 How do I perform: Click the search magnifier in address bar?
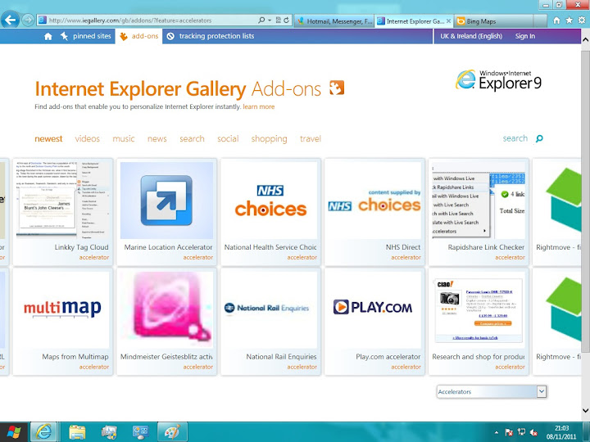(261, 20)
